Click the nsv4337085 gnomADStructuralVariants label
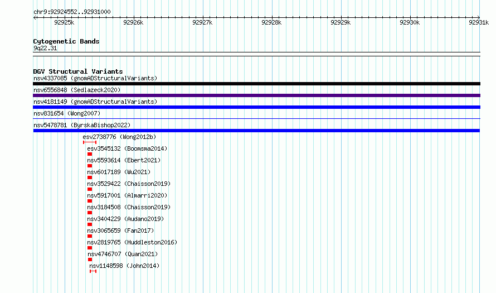Viewport: 496px width, 293px height. pyautogui.click(x=95, y=78)
